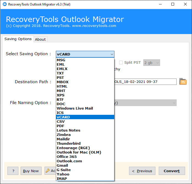Pick Outlook.com in the dropdown
The image size is (192, 184).
click(x=85, y=161)
